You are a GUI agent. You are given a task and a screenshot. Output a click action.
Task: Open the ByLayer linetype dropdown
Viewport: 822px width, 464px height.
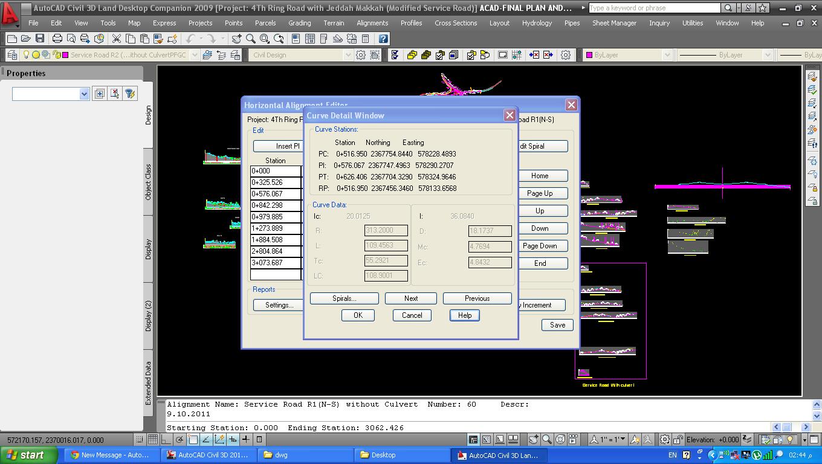click(768, 55)
